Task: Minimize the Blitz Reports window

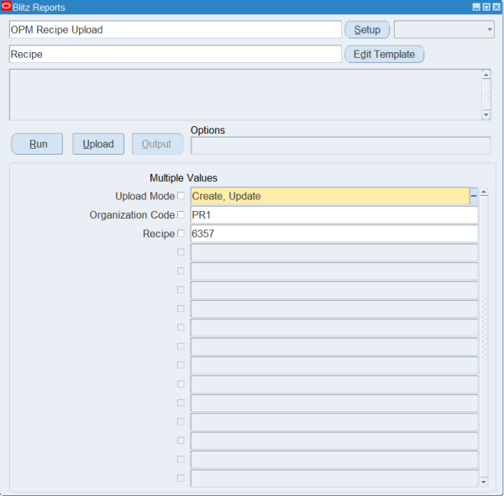Action: [476, 7]
